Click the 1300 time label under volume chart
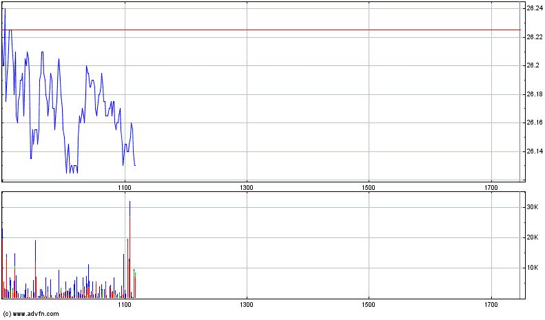545x320 pixels. tap(247, 305)
